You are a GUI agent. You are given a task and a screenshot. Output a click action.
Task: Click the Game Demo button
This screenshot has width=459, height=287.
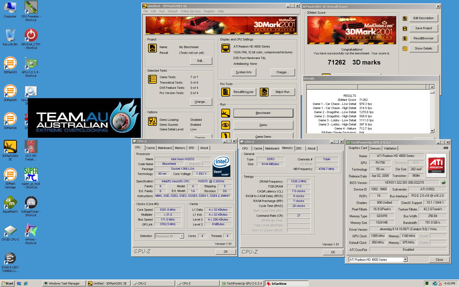pos(263,136)
